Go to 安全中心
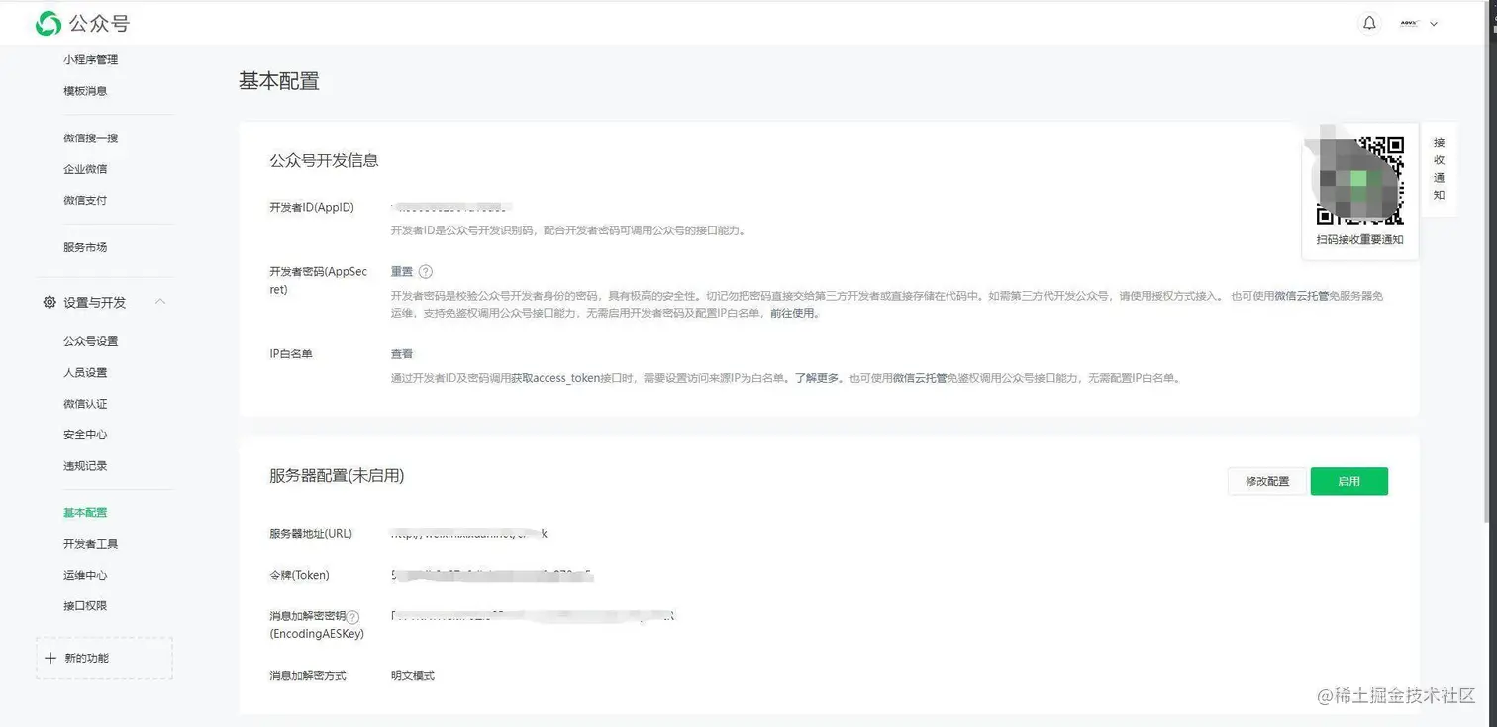Screen dimensions: 1497x727 tap(85, 434)
